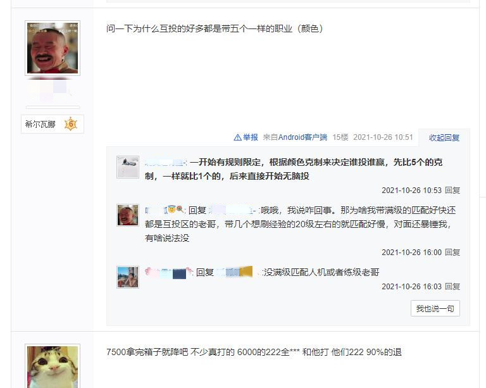Open the smiling cat avatar
486x388 pixels.
pos(53,366)
